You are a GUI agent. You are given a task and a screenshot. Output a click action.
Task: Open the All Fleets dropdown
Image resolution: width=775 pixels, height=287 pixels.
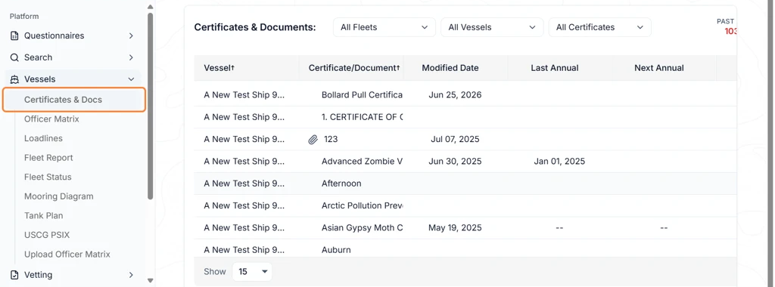coord(384,27)
